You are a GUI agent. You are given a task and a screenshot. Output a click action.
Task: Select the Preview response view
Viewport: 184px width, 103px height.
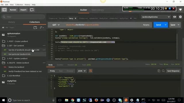click(x=70, y=71)
